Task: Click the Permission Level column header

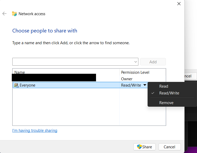Action: 135,72
